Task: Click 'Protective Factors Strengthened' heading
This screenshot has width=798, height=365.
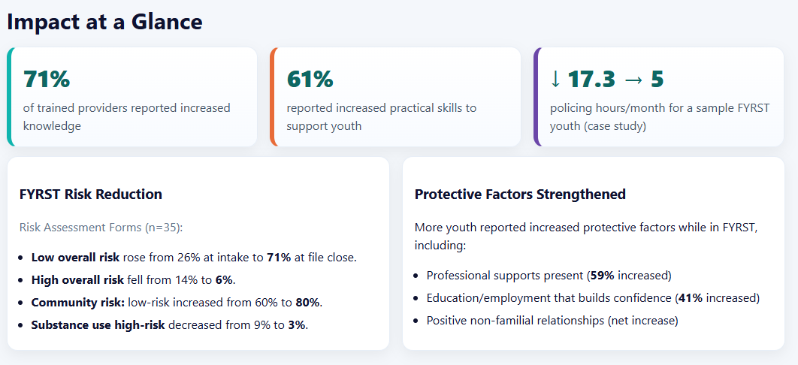Action: pos(520,195)
